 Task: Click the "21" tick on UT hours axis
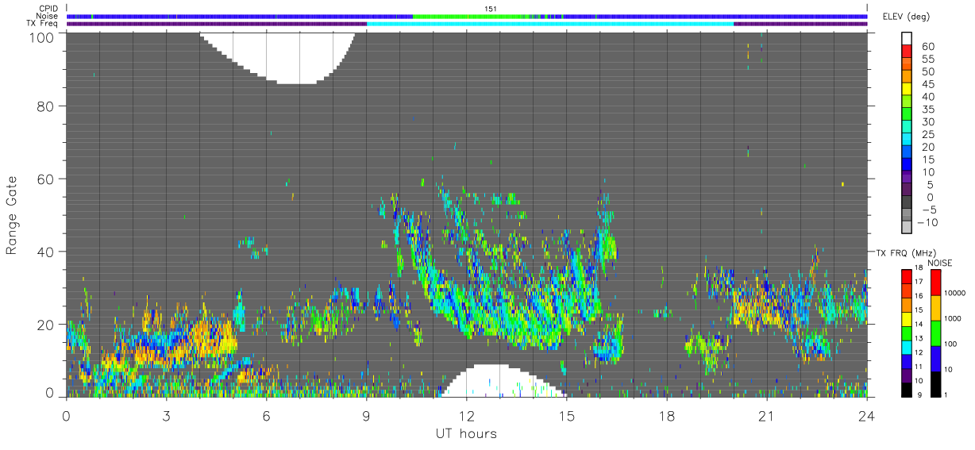[x=767, y=417]
